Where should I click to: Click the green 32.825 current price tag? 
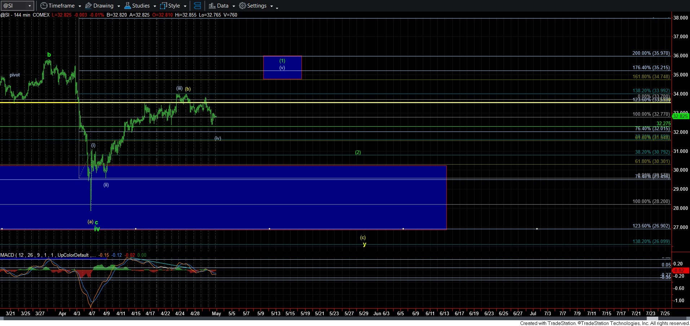[680, 116]
